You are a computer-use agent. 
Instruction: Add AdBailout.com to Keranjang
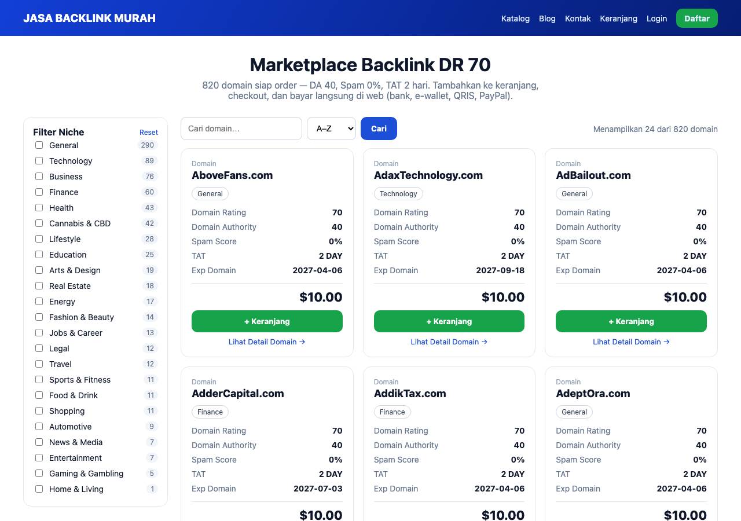click(x=631, y=321)
